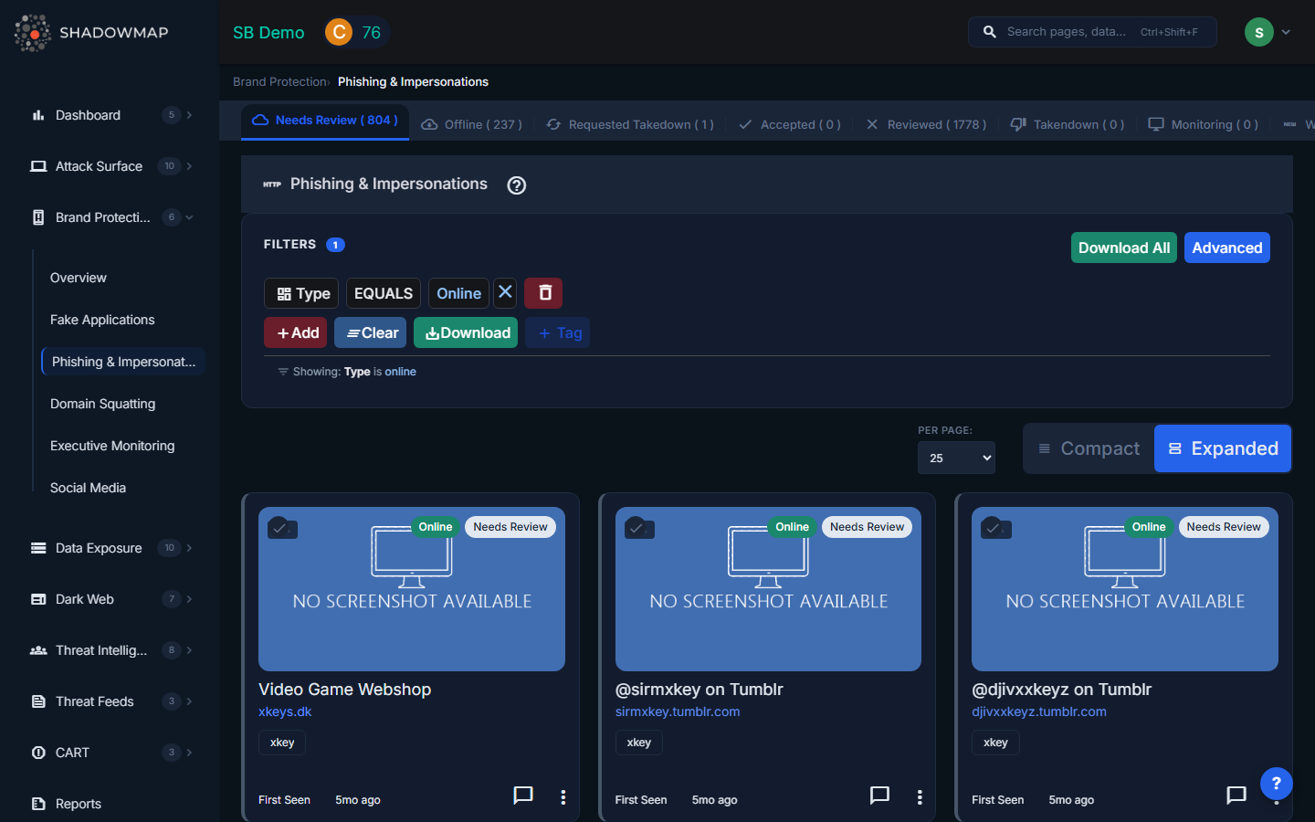Check the @djivxxkeyz card selection box
1315x822 pixels.
click(x=994, y=528)
